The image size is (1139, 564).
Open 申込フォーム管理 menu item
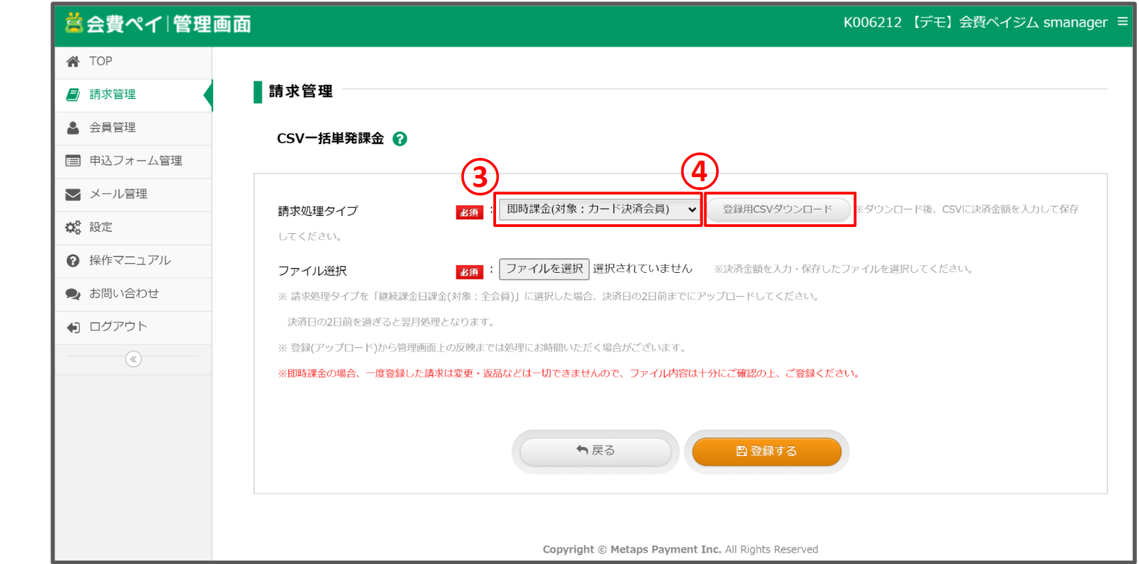click(133, 161)
